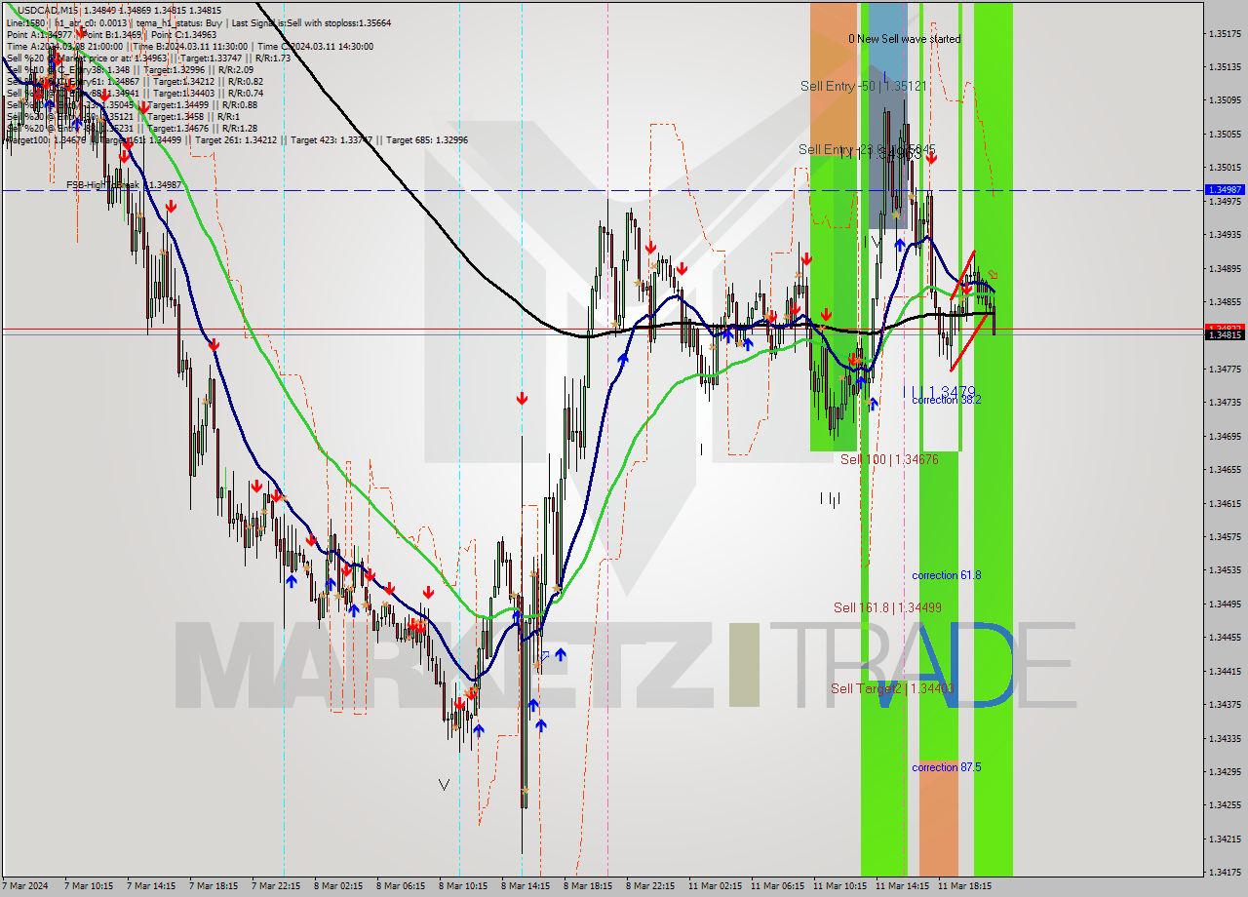Click the '11 Mar 02:15' time label
This screenshot has height=897, width=1248.
[x=717, y=887]
